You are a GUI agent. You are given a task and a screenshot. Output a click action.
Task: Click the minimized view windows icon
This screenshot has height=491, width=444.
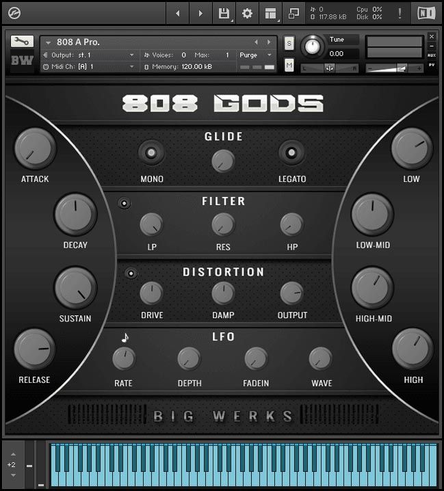[293, 13]
